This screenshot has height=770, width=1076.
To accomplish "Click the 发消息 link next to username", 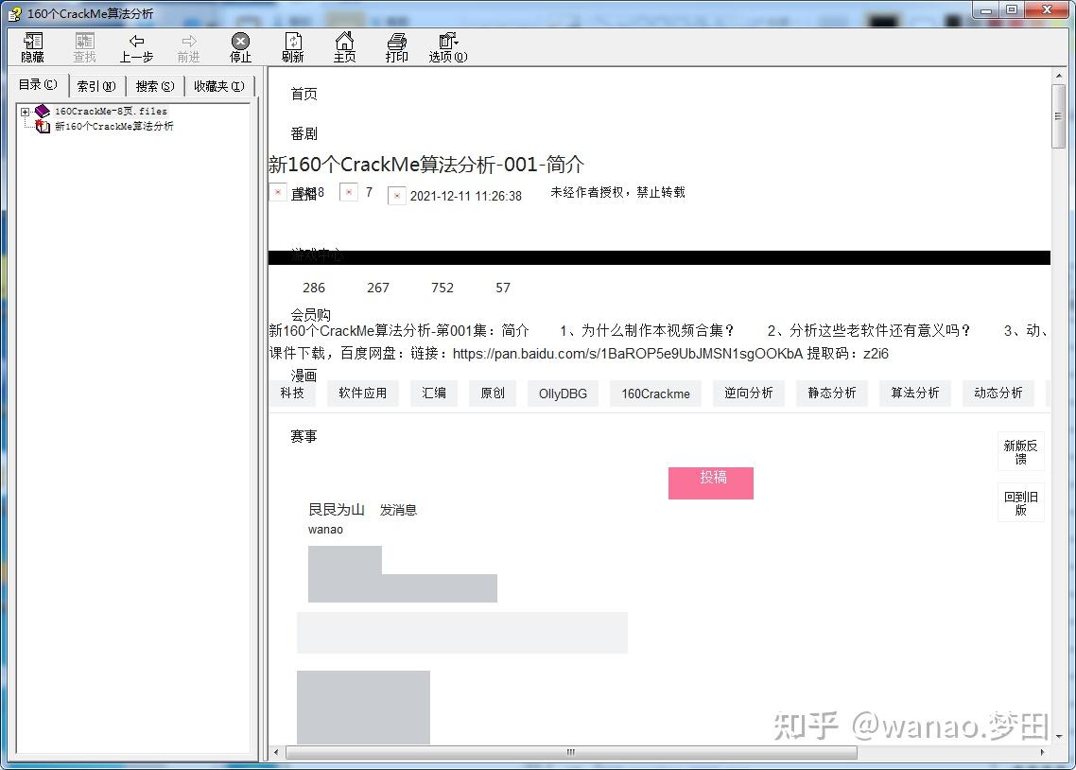I will 397,509.
